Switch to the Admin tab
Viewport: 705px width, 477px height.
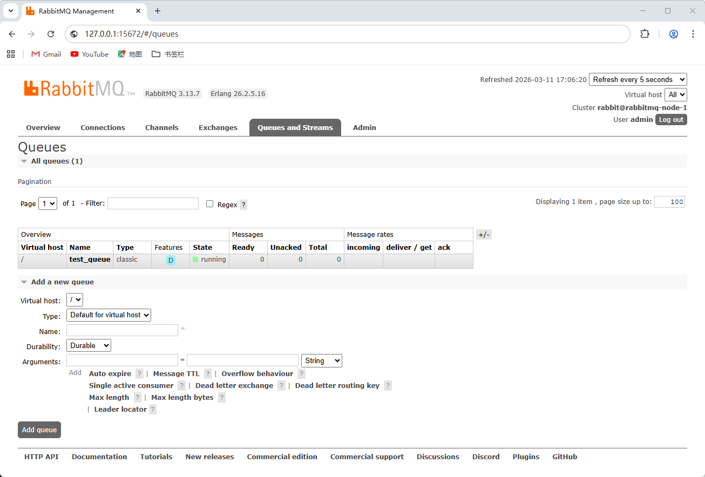pyautogui.click(x=364, y=127)
